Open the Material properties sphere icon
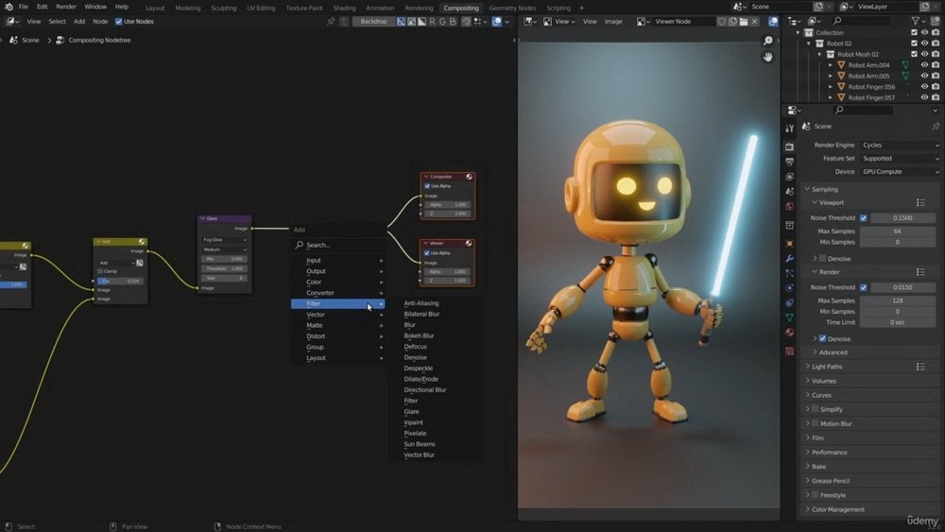The image size is (945, 532). (x=789, y=333)
